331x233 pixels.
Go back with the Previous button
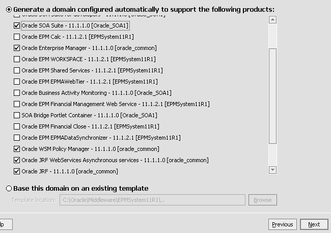pyautogui.click(x=282, y=224)
